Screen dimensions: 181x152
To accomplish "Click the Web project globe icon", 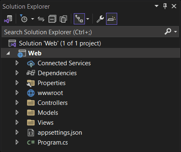I will point(22,53).
